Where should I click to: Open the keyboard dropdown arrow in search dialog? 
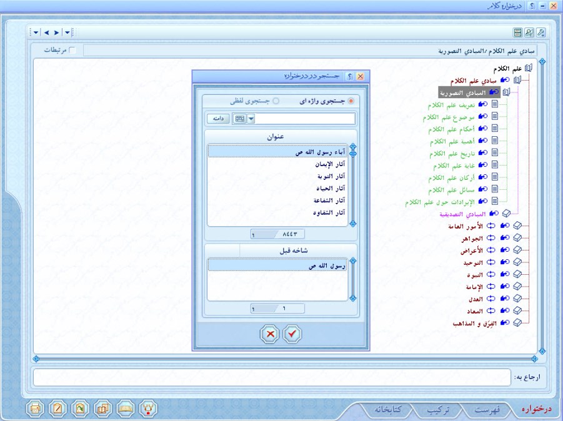pyautogui.click(x=252, y=118)
